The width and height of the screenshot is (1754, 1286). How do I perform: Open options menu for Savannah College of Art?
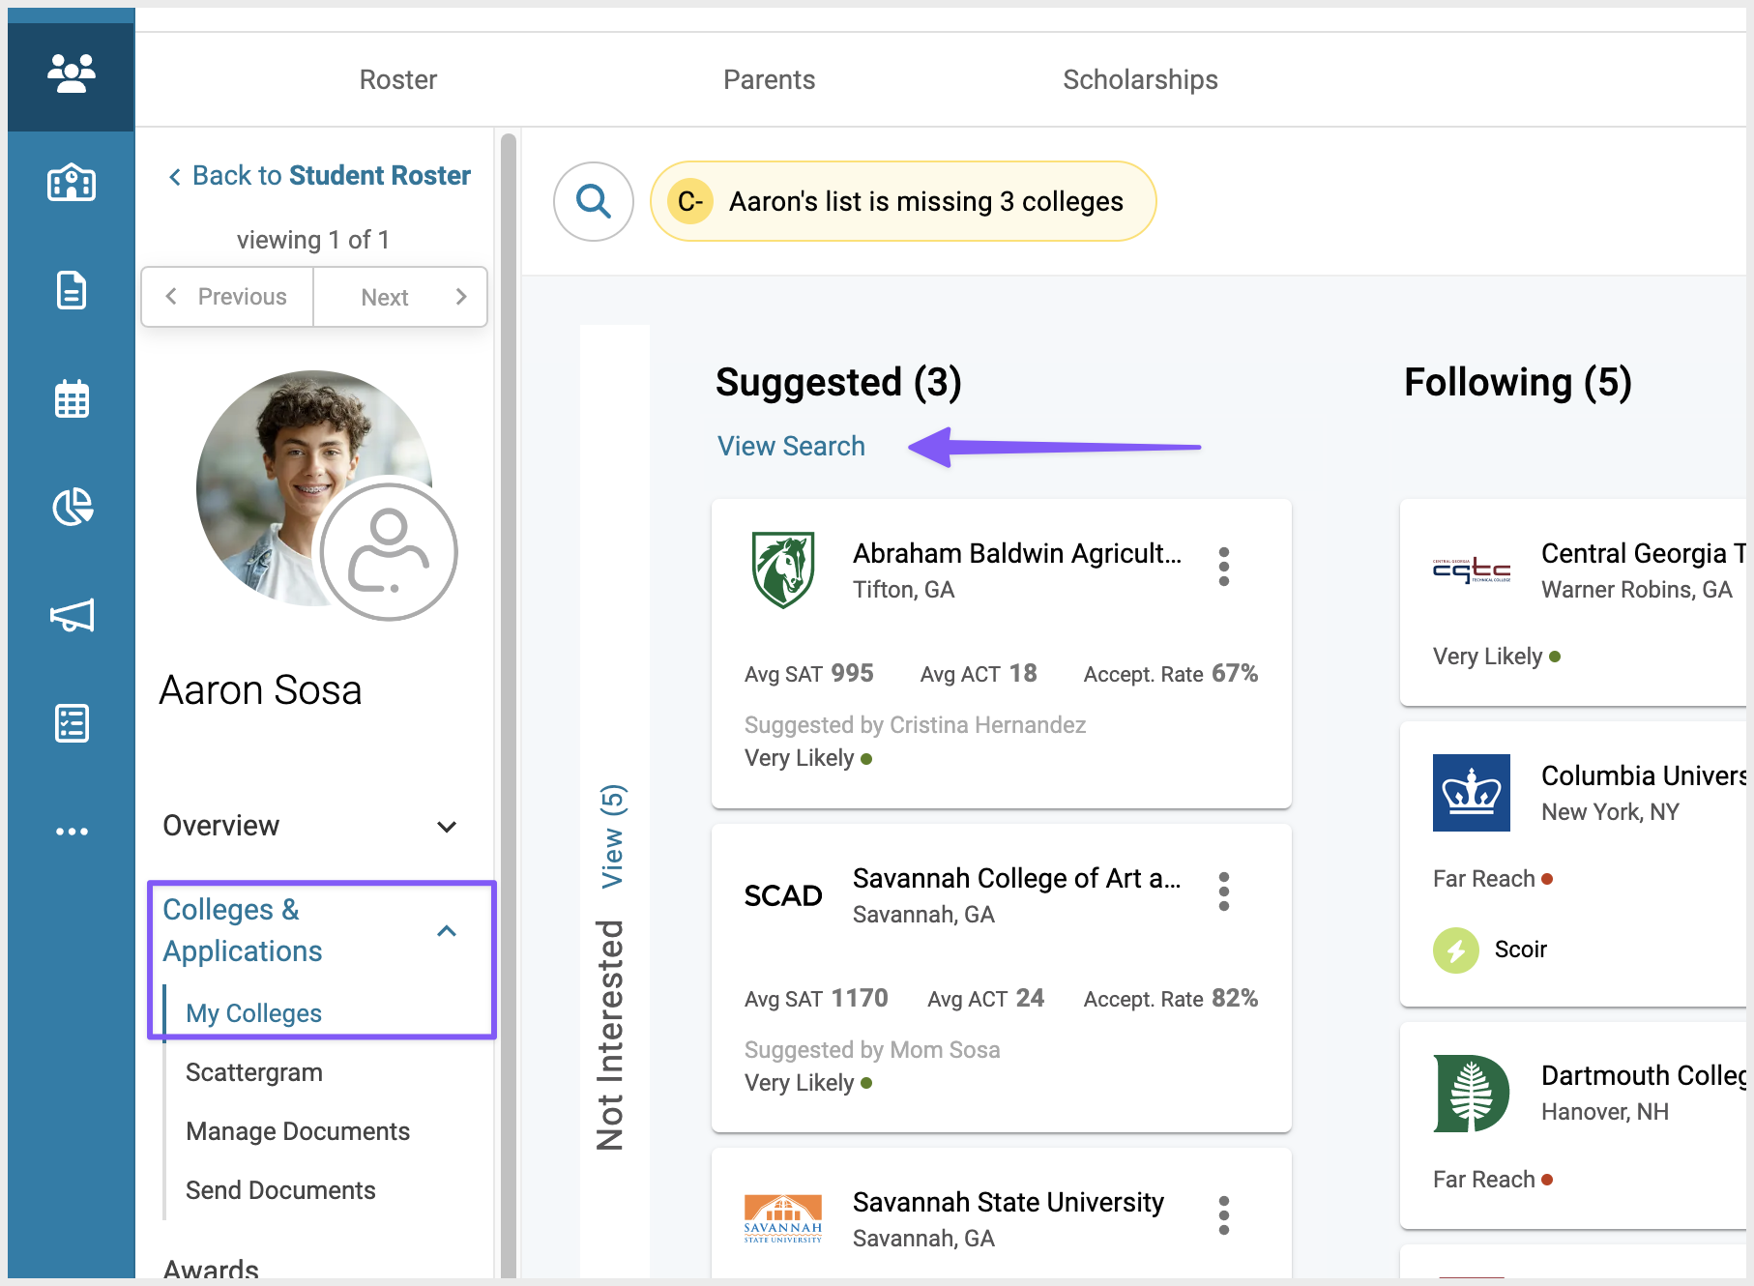(1224, 891)
